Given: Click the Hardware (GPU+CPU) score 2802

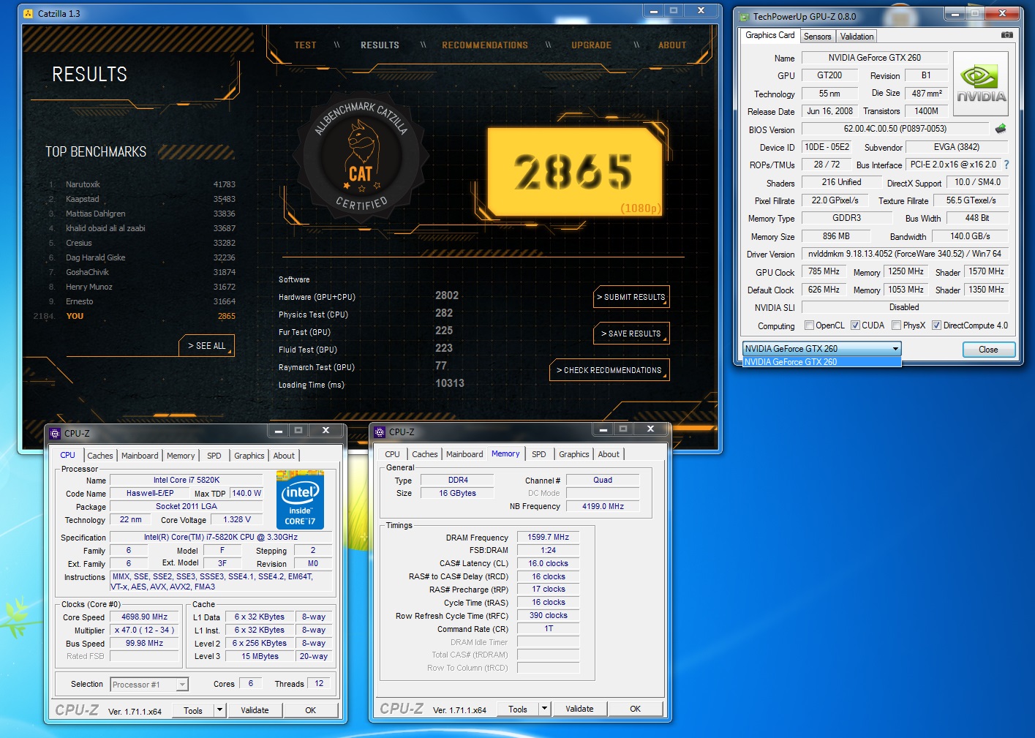Looking at the screenshot, I should [447, 295].
